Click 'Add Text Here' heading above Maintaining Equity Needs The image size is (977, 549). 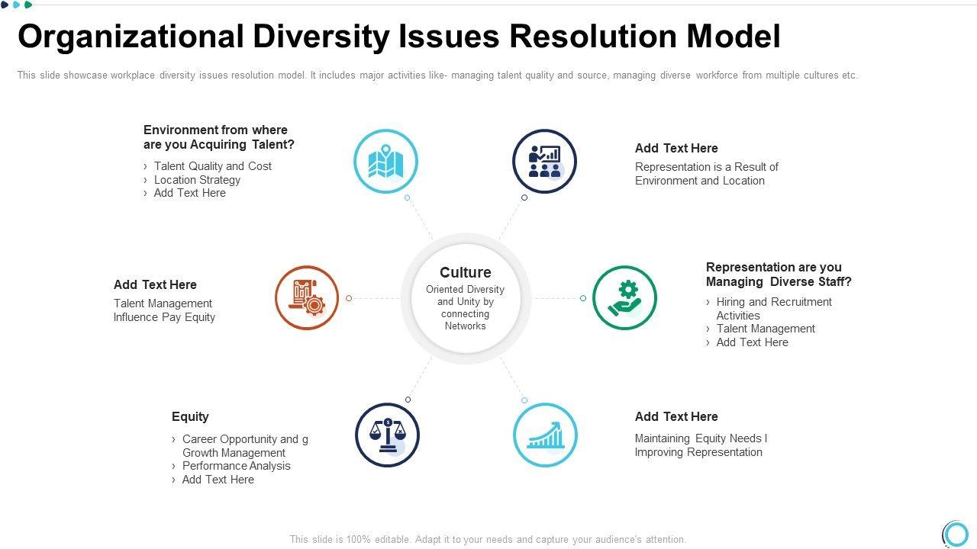[676, 416]
